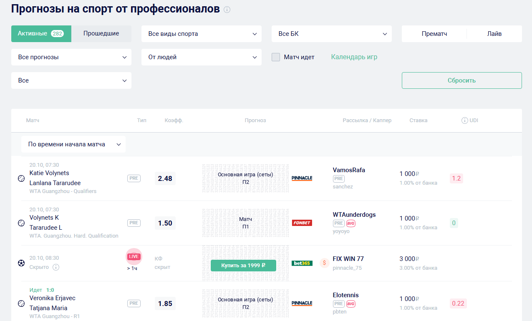Click the Купить за 1999 ₽ button

pos(243,266)
